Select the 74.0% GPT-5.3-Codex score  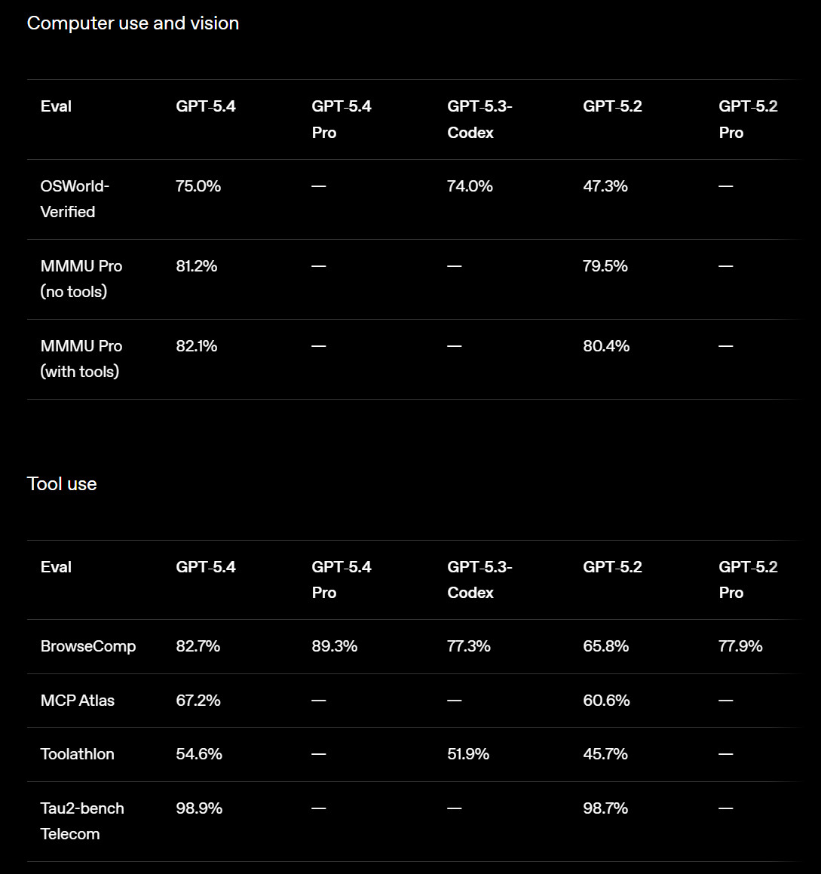click(x=470, y=186)
